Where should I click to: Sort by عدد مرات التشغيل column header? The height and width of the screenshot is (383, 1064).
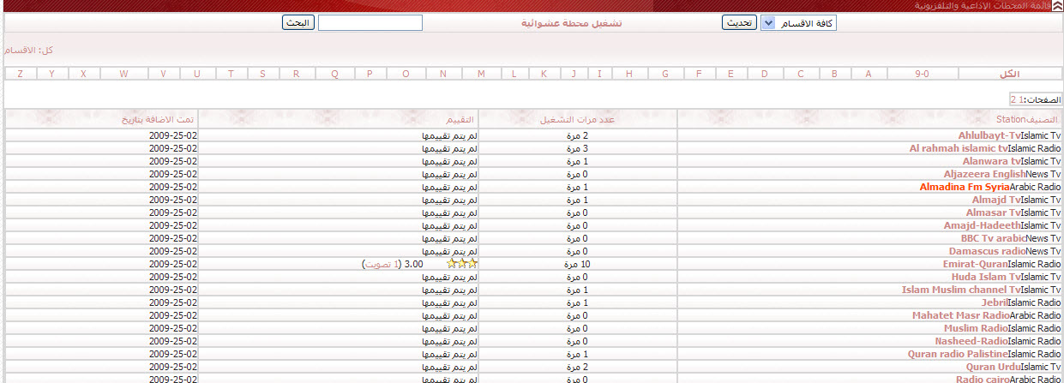577,119
